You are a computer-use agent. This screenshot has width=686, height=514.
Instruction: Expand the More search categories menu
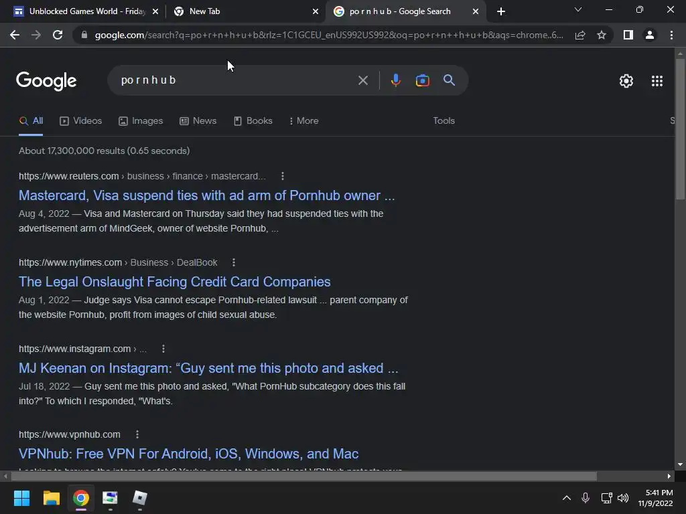click(x=304, y=120)
